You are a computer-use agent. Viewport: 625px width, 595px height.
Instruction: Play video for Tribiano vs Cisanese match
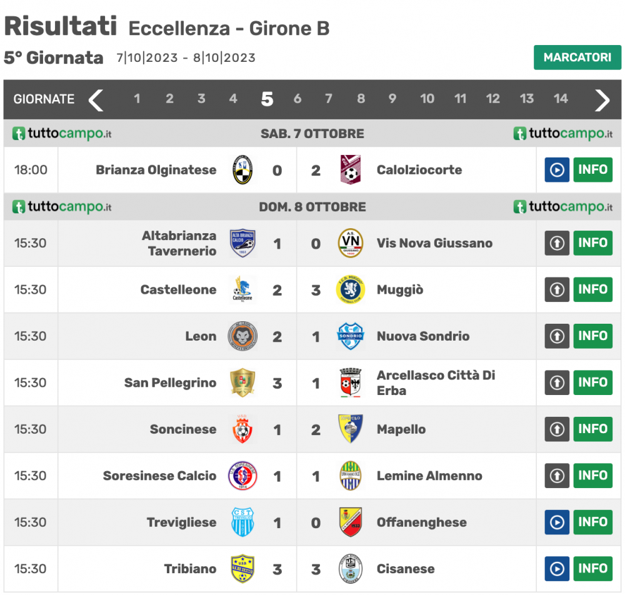pyautogui.click(x=557, y=569)
